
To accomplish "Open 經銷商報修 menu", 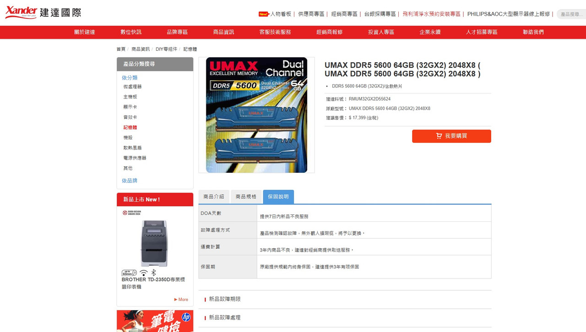I will click(x=330, y=32).
